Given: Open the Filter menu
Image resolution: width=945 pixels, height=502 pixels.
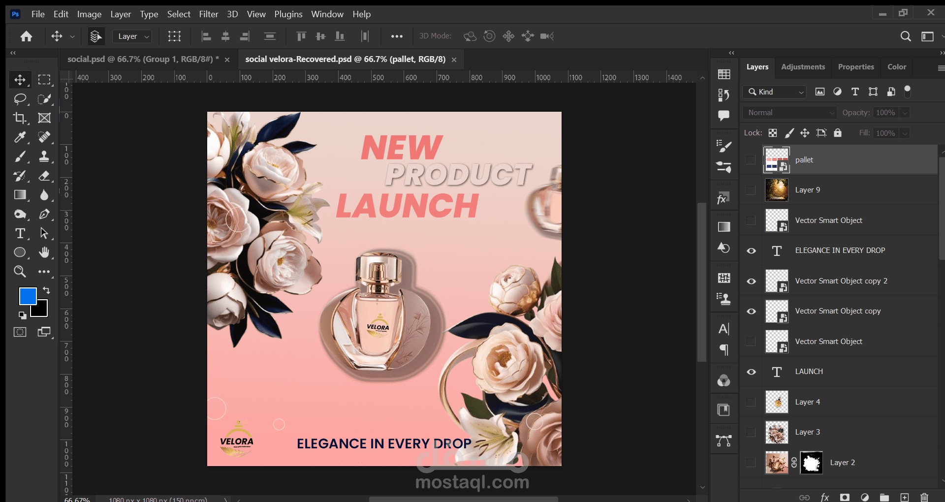Looking at the screenshot, I should [208, 14].
